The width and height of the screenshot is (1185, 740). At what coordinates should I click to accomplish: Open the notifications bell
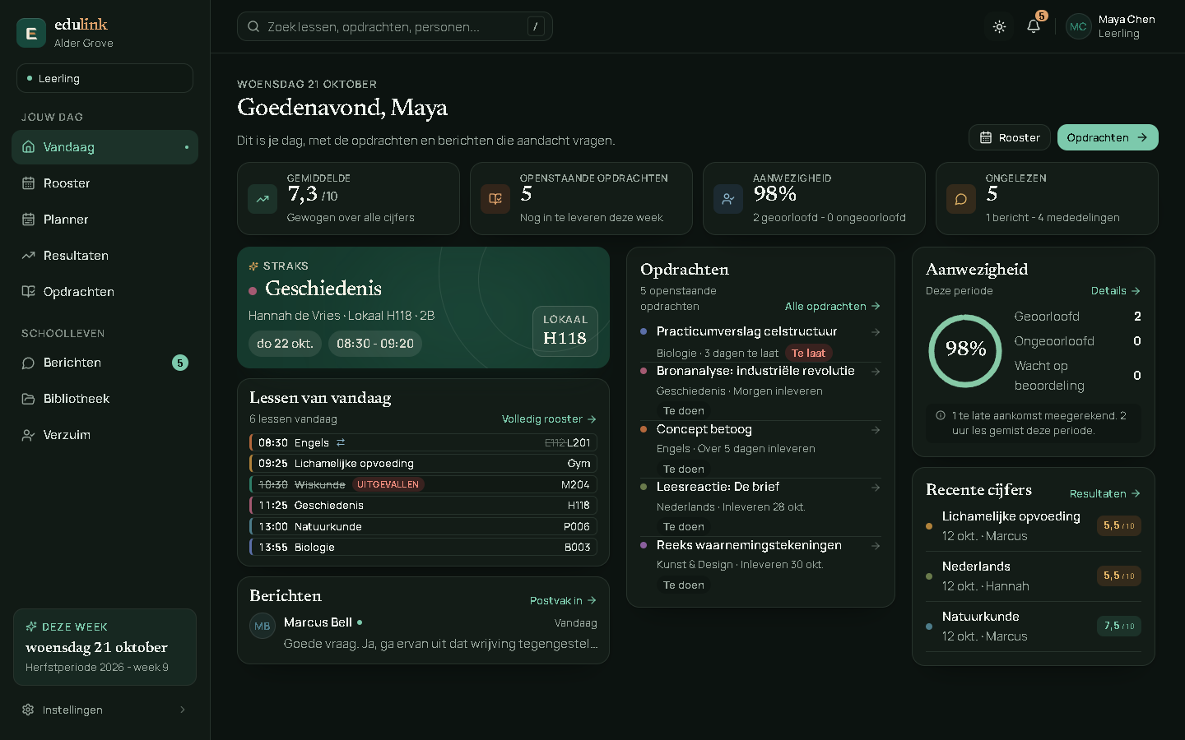1034,26
